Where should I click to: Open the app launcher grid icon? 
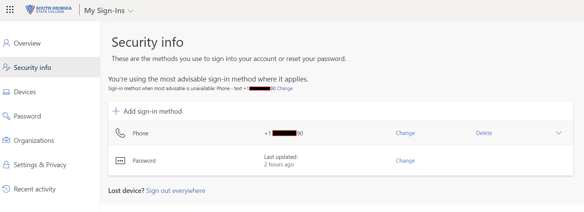pyautogui.click(x=10, y=10)
